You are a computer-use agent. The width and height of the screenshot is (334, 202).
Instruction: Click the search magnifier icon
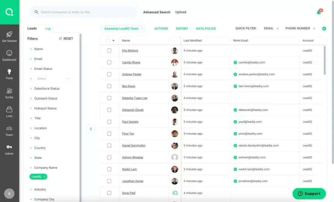pyautogui.click(x=37, y=12)
